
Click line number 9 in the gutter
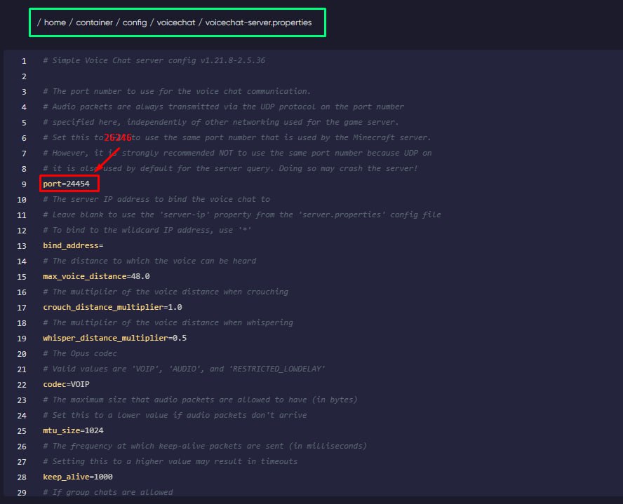(24, 184)
